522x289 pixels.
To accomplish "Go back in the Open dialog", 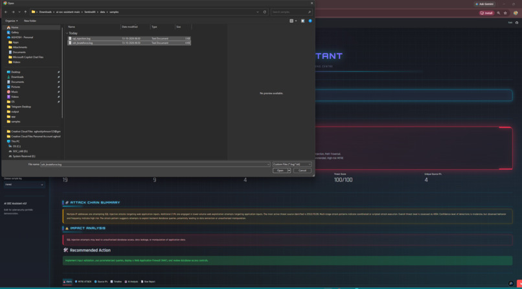I will pyautogui.click(x=6, y=12).
